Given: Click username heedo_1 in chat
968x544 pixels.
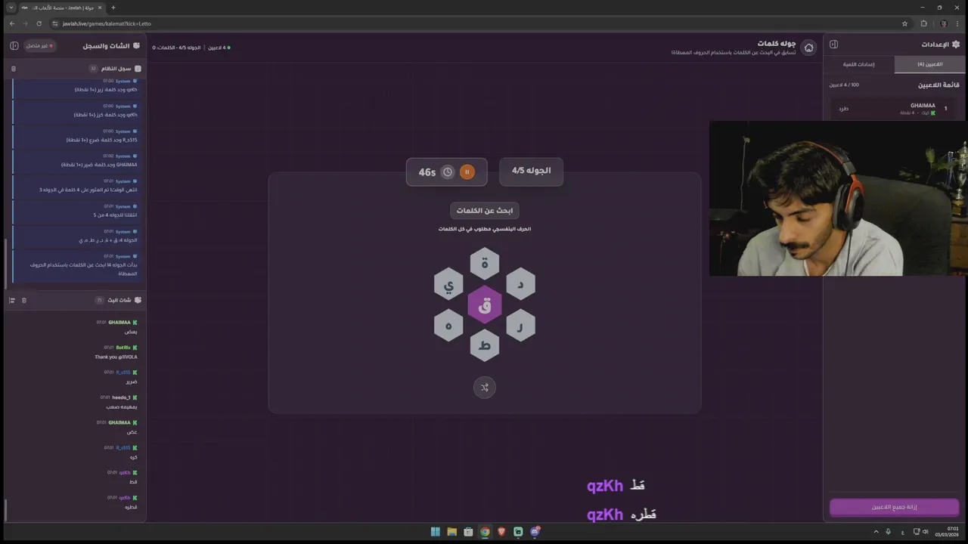Looking at the screenshot, I should pyautogui.click(x=121, y=397).
